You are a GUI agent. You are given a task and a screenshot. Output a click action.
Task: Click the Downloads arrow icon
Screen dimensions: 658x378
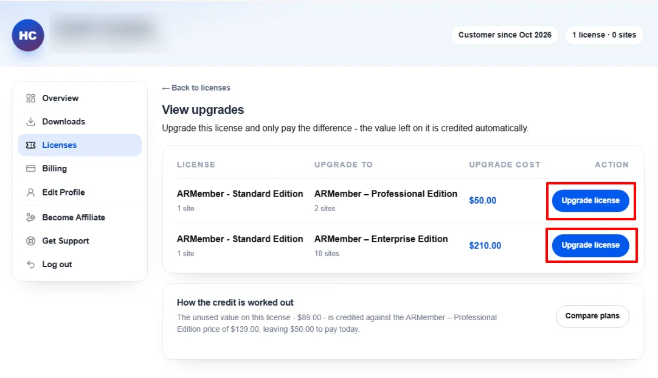[30, 122]
